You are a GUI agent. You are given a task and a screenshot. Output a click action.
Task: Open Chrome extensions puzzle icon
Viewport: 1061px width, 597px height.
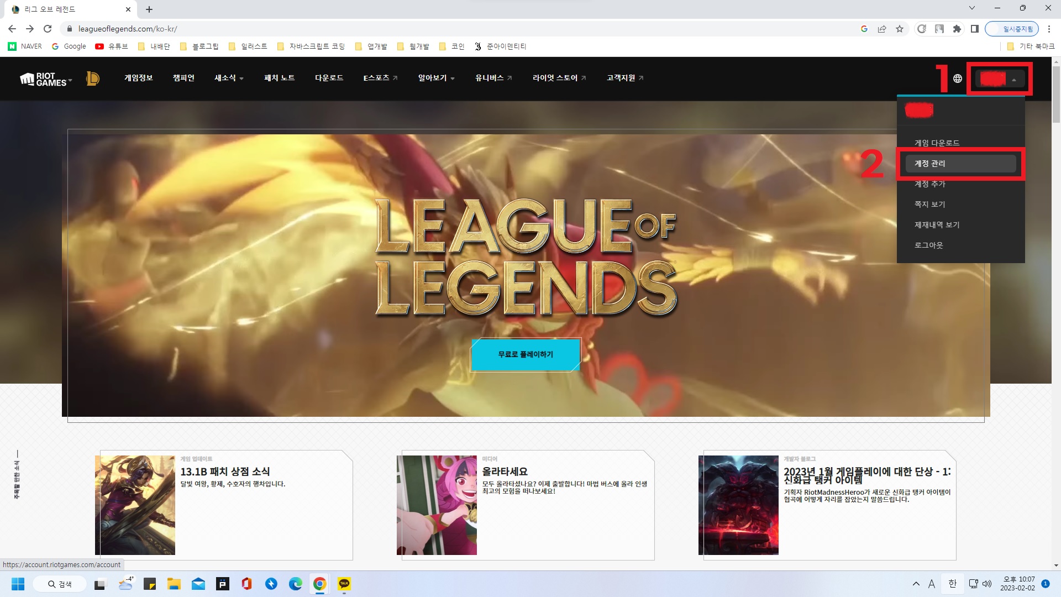click(x=957, y=29)
